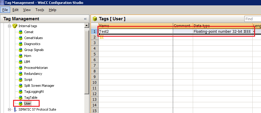
Task: Select row header number 5
Action: tap(95, 54)
